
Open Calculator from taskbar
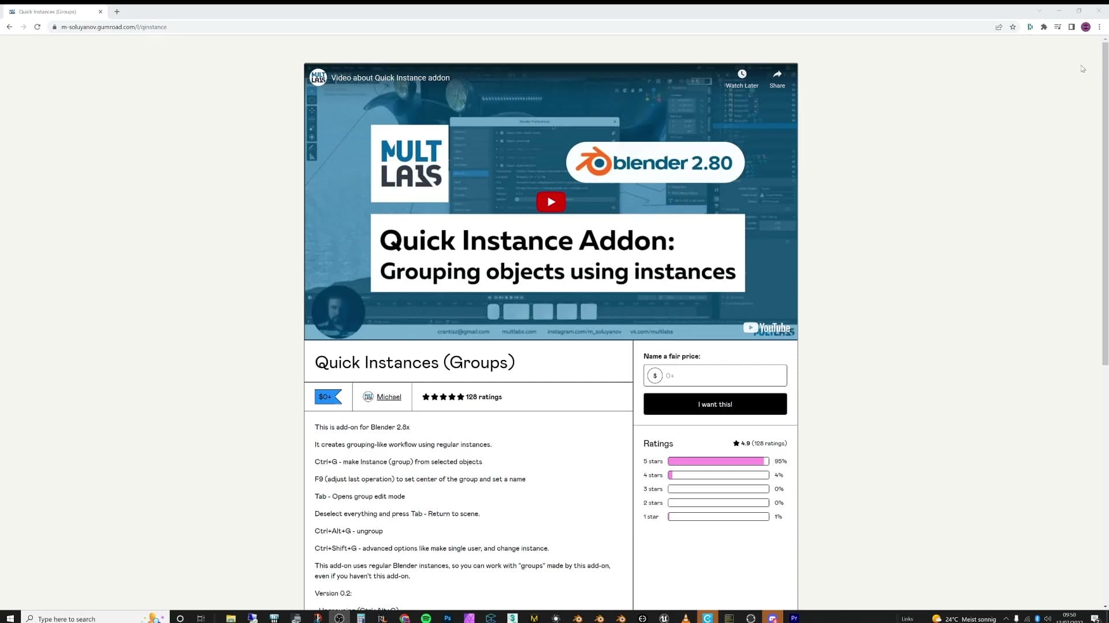coord(361,618)
